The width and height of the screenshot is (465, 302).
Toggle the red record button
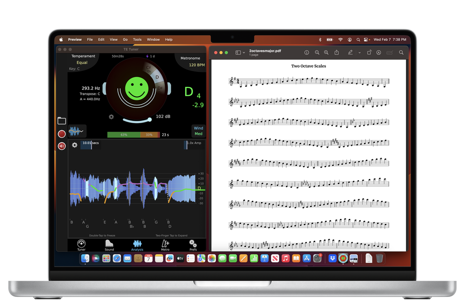[x=61, y=134]
